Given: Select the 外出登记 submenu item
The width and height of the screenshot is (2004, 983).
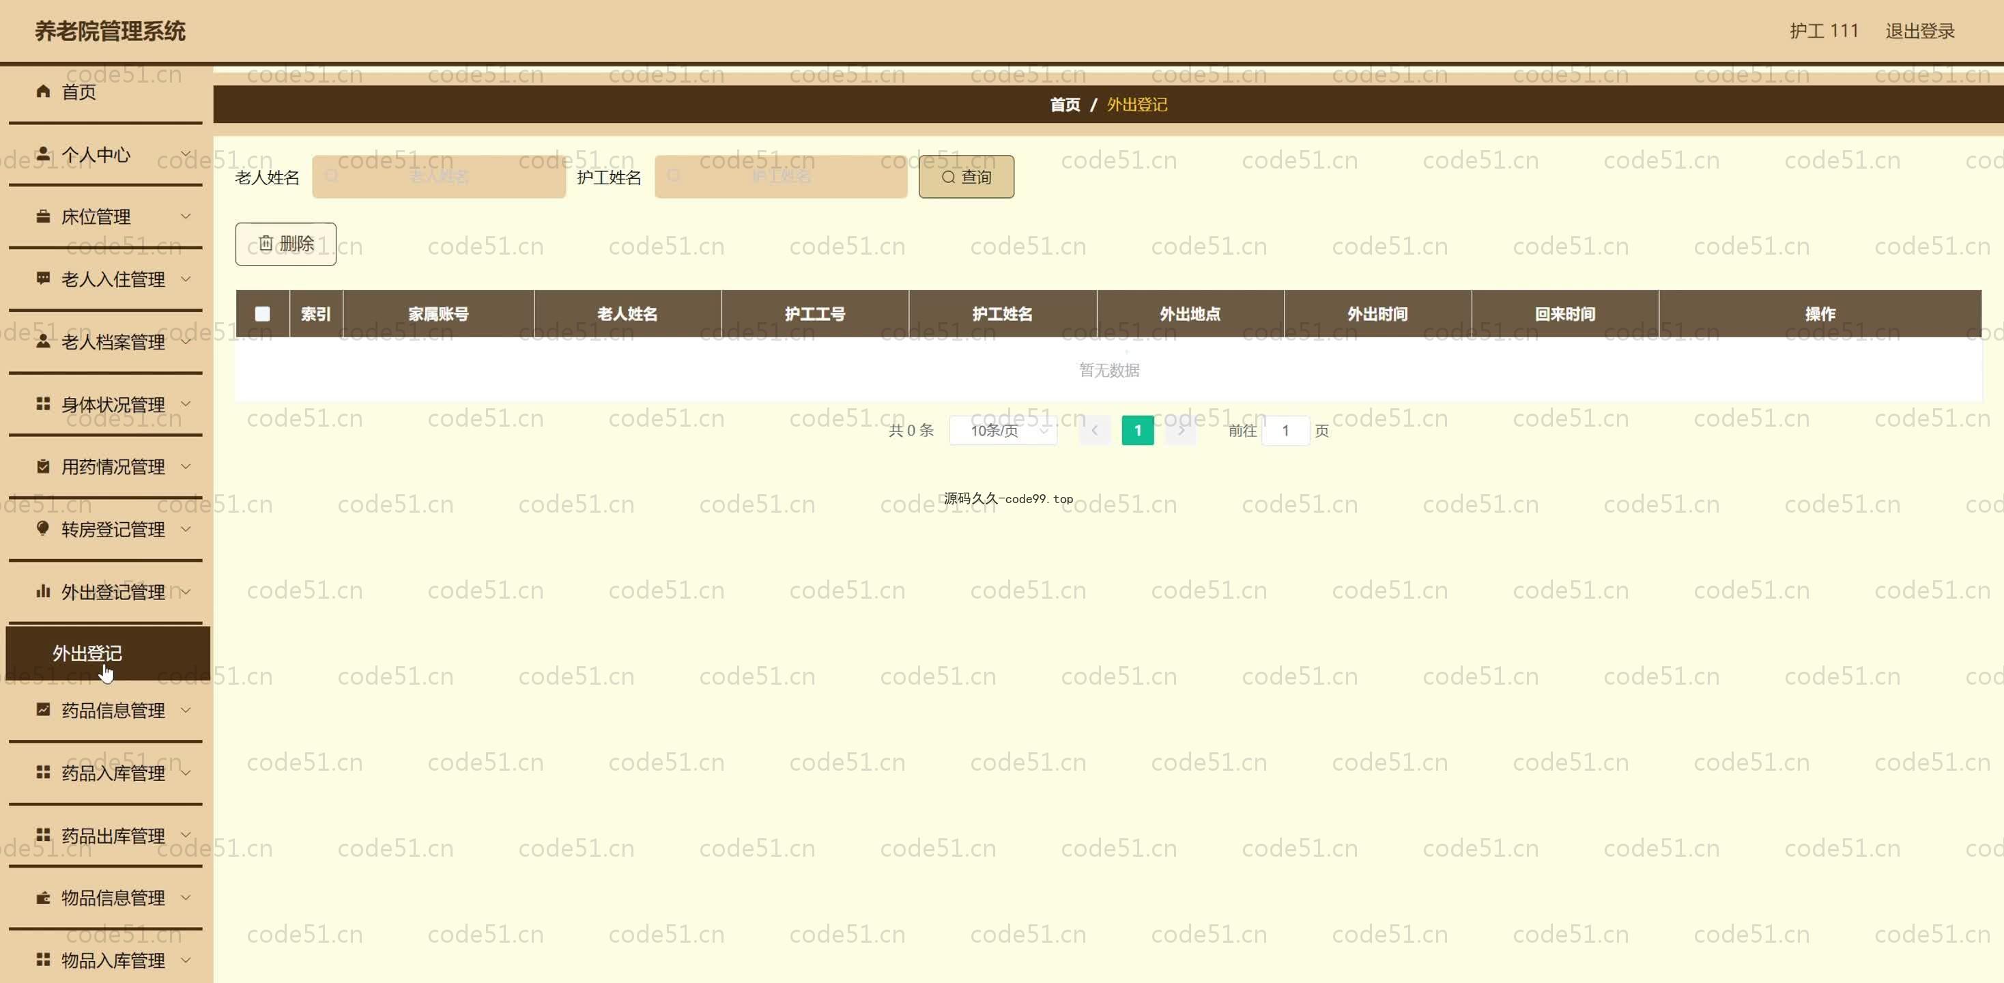Looking at the screenshot, I should pos(107,653).
